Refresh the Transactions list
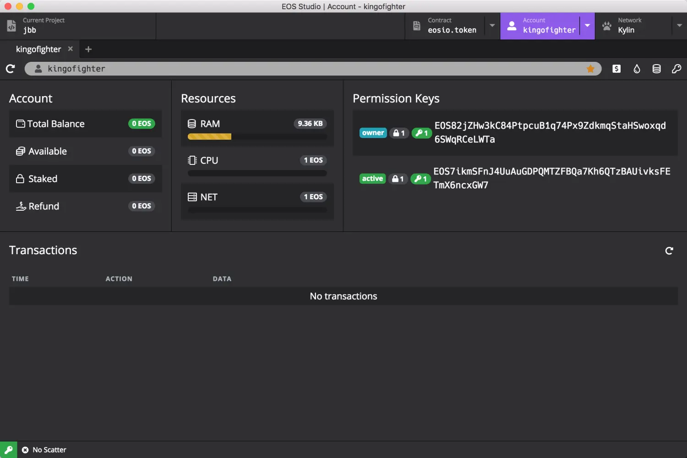Viewport: 687px width, 458px height. 669,251
